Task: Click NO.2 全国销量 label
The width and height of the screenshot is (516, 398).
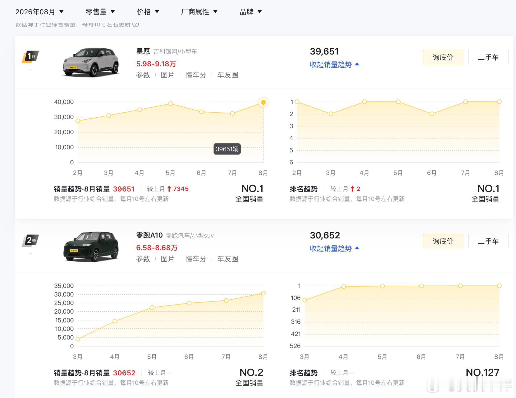Action: 250,377
